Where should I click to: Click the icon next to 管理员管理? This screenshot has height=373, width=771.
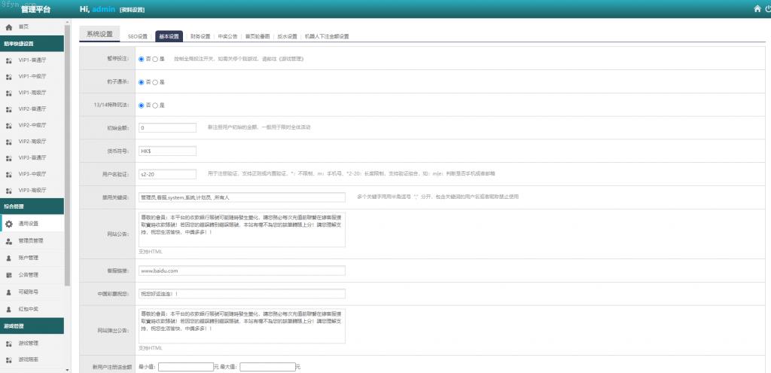click(x=8, y=241)
